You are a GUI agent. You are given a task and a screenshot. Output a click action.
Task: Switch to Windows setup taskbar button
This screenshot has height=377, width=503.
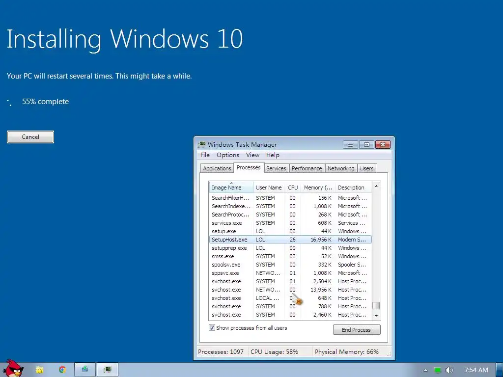(x=84, y=370)
